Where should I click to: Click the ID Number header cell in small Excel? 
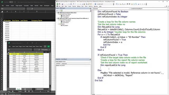click(14, 54)
